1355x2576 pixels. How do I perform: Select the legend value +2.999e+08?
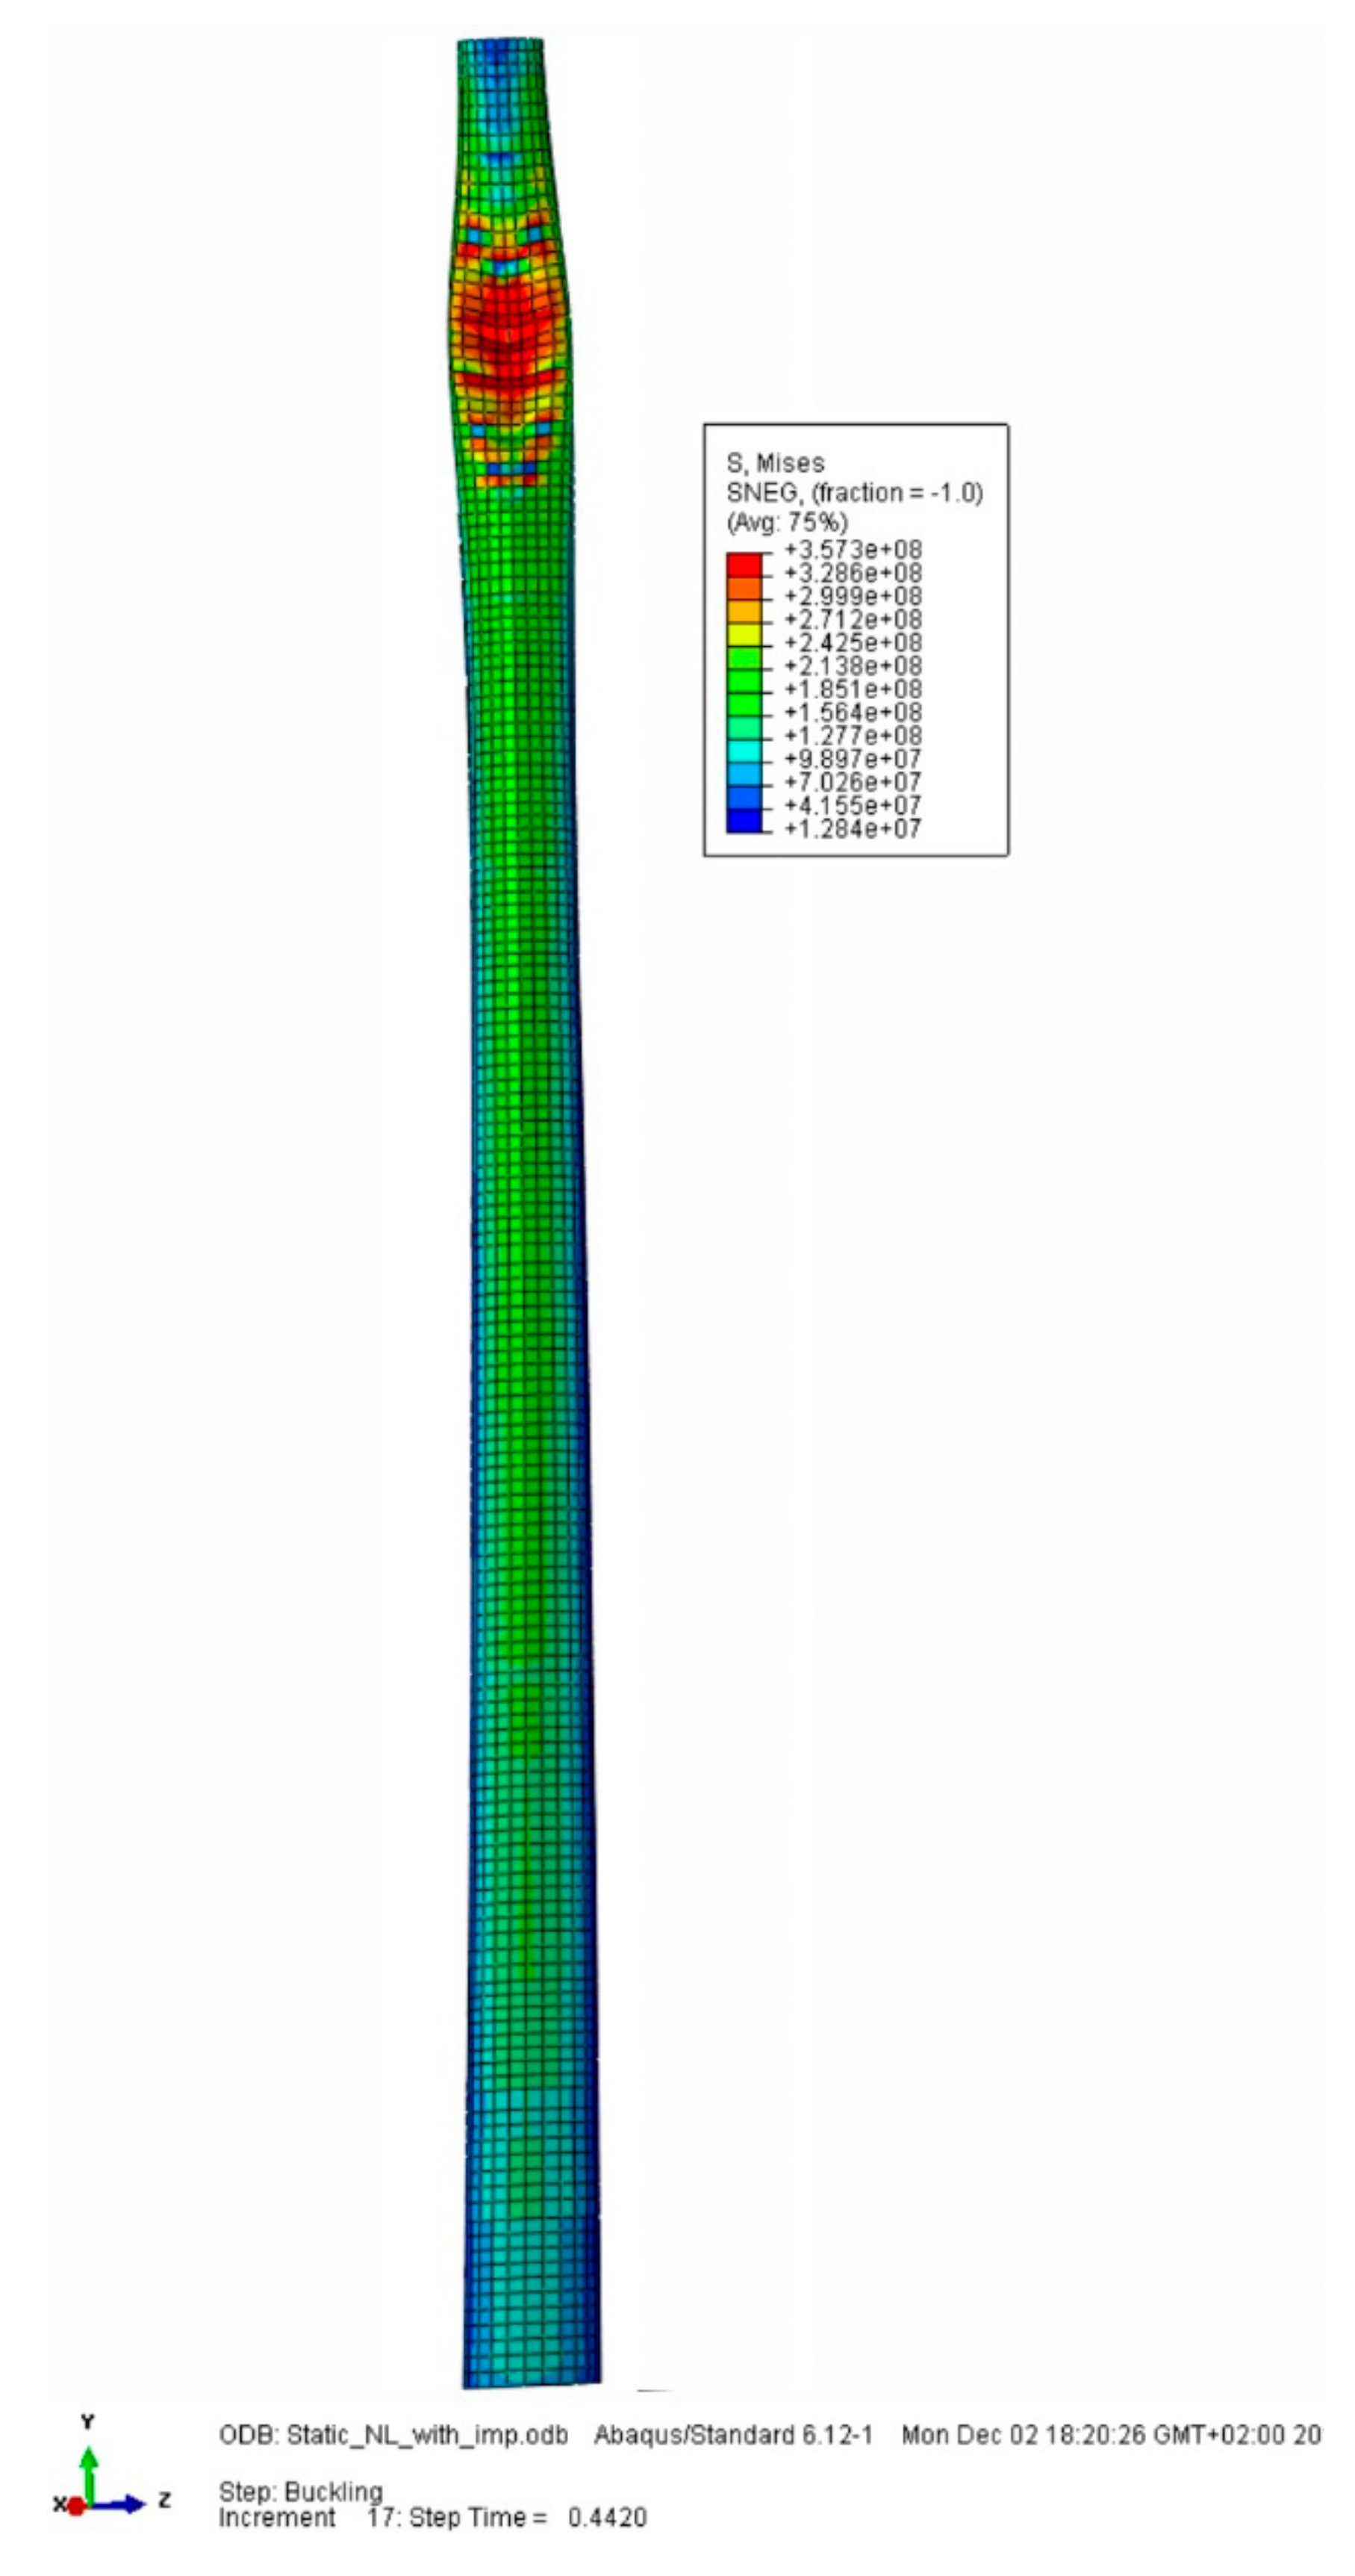(853, 596)
